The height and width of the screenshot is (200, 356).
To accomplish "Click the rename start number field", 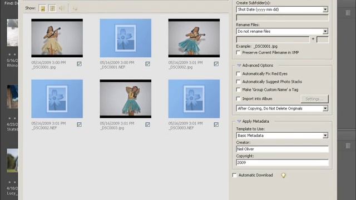I will click(x=323, y=39).
